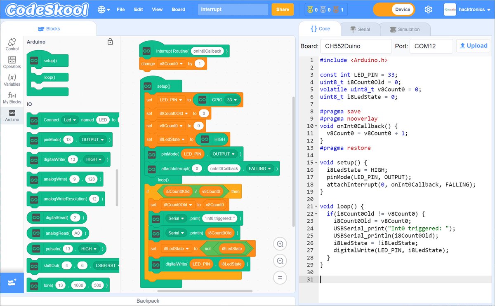The height and width of the screenshot is (306, 495).
Task: Click the bronze medal icon
Action: 335,9
